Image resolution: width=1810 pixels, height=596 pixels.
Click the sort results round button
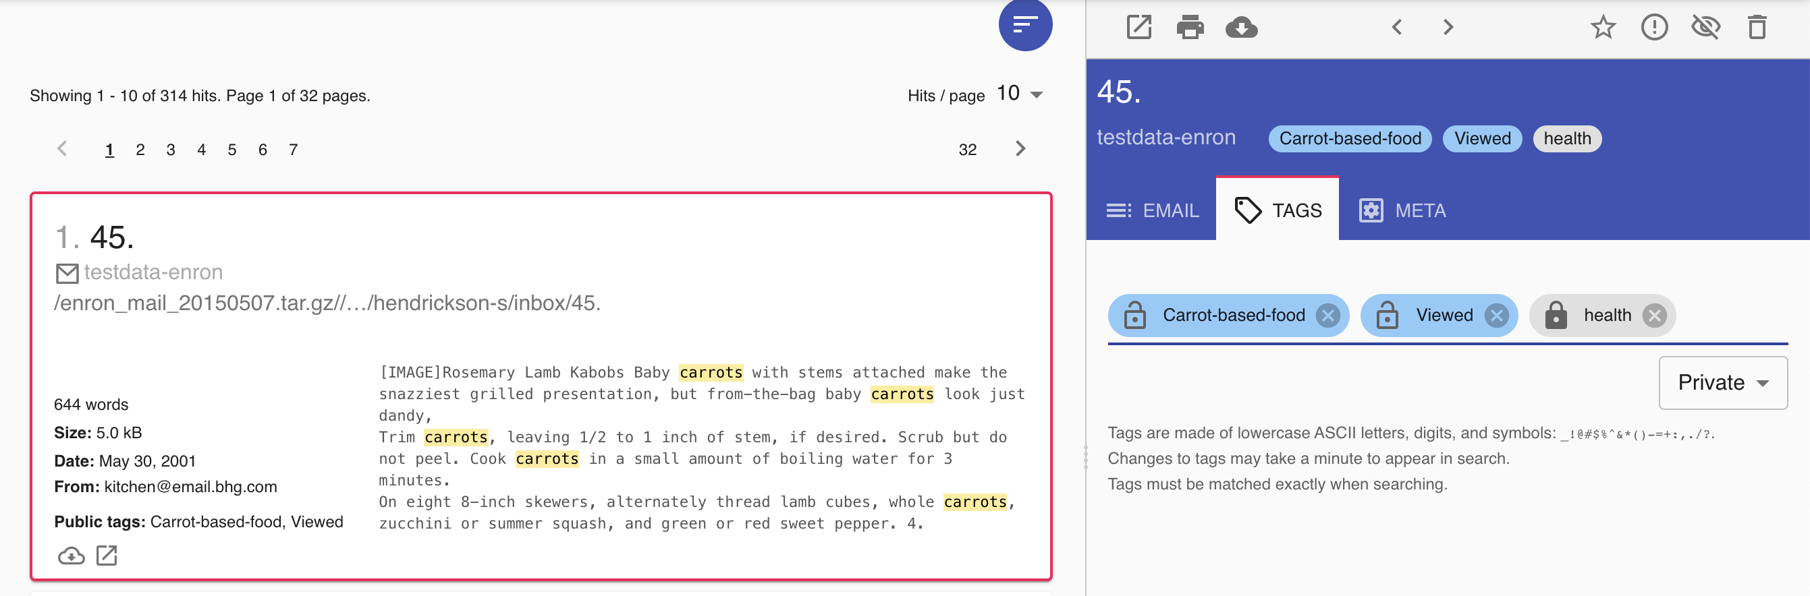coord(1024,25)
